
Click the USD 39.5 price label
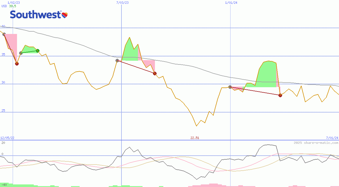point(9,6)
